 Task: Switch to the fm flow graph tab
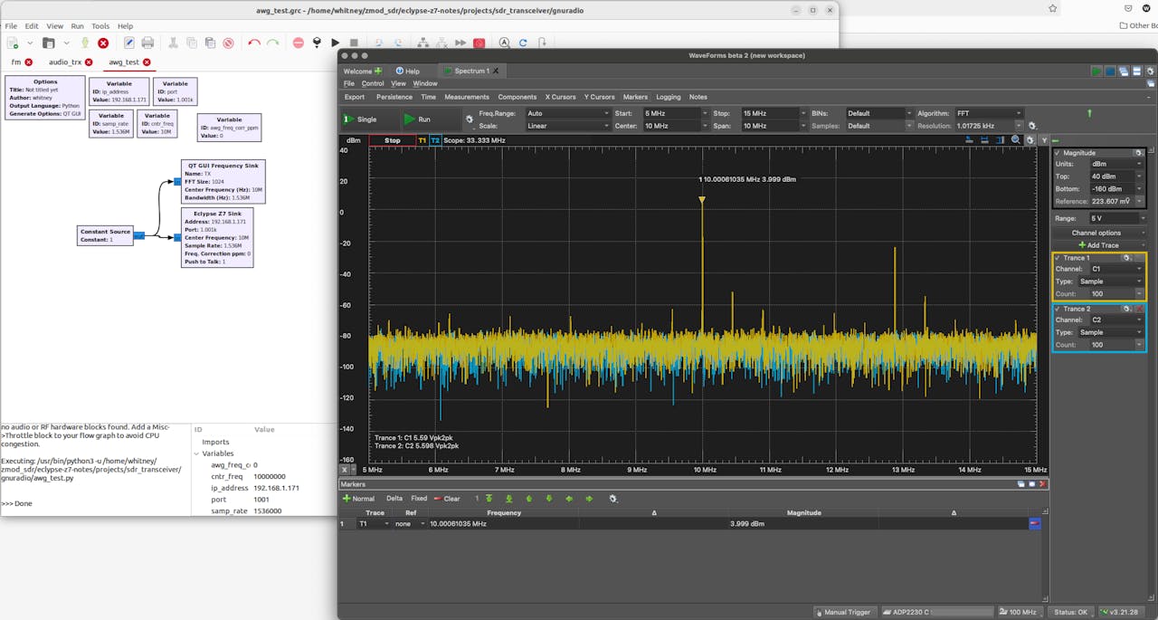point(16,62)
